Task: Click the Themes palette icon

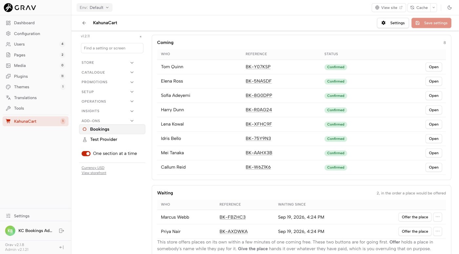Action: point(8,87)
